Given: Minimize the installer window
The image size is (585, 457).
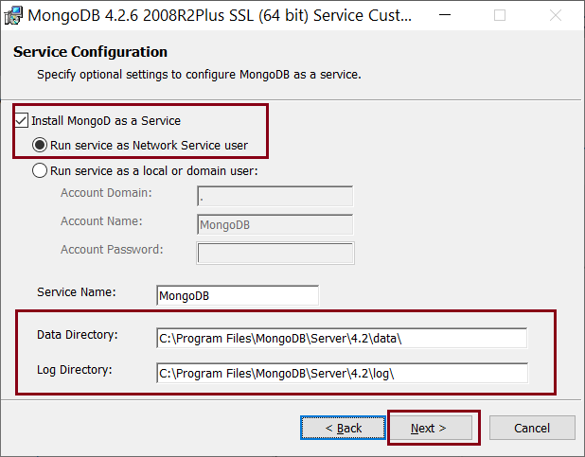Looking at the screenshot, I should click(444, 15).
